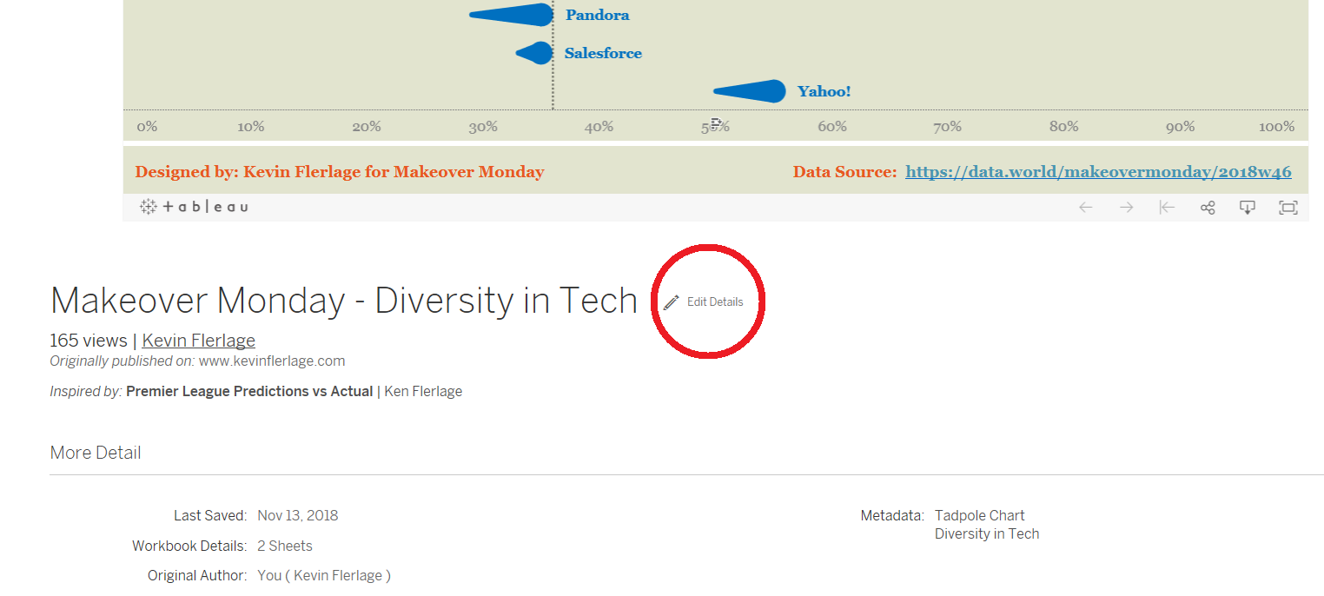Open Premier League Predictions vs Actual link
1324x596 pixels.
point(249,391)
